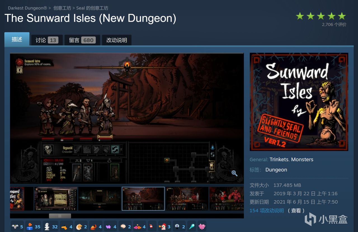The image size is (358, 232).
Task: Open 创意工坊 breadcrumb link
Action: (x=62, y=8)
